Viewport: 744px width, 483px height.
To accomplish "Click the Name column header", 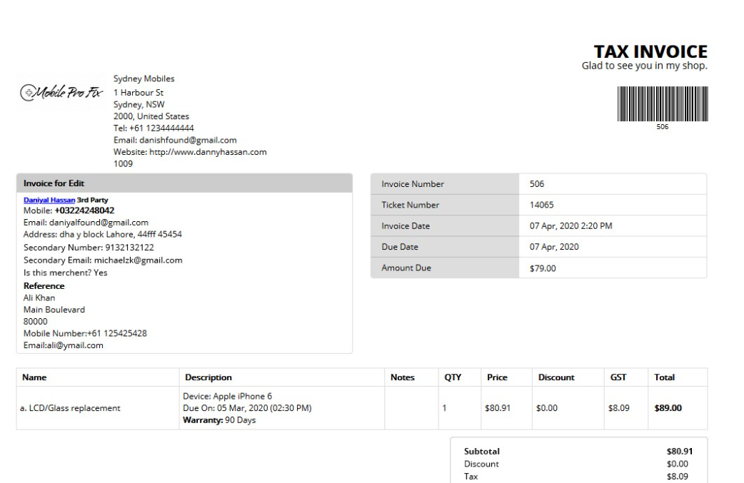I will pyautogui.click(x=34, y=377).
